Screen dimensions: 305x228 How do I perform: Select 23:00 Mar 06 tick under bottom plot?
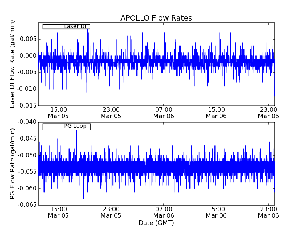coord(269,212)
